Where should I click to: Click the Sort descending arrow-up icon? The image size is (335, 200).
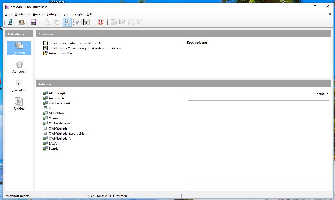click(x=76, y=22)
